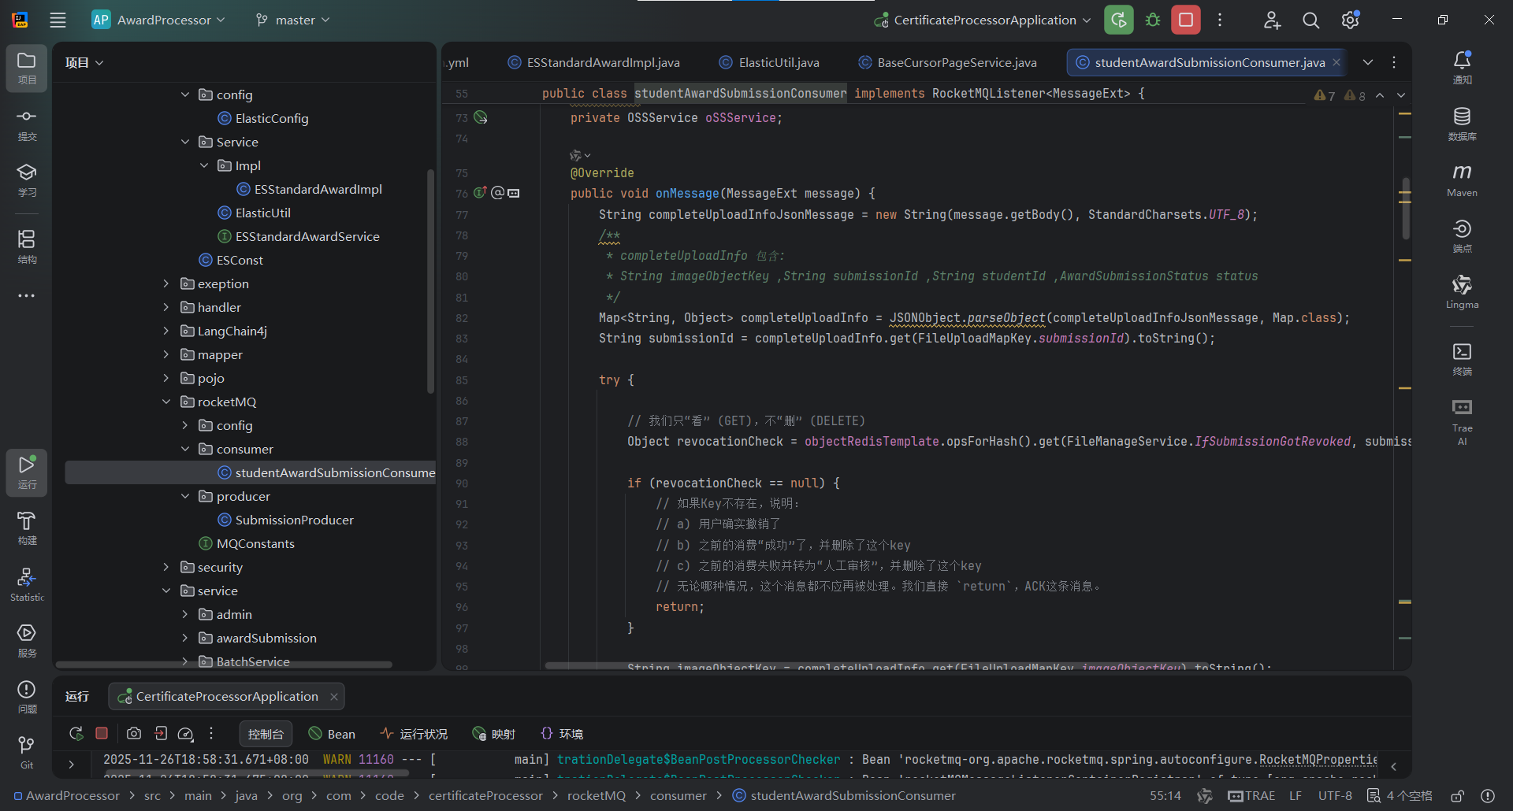The width and height of the screenshot is (1513, 811).
Task: Open the structure tool window
Action: (x=26, y=246)
